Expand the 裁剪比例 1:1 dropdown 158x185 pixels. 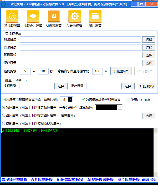[x=70, y=99]
